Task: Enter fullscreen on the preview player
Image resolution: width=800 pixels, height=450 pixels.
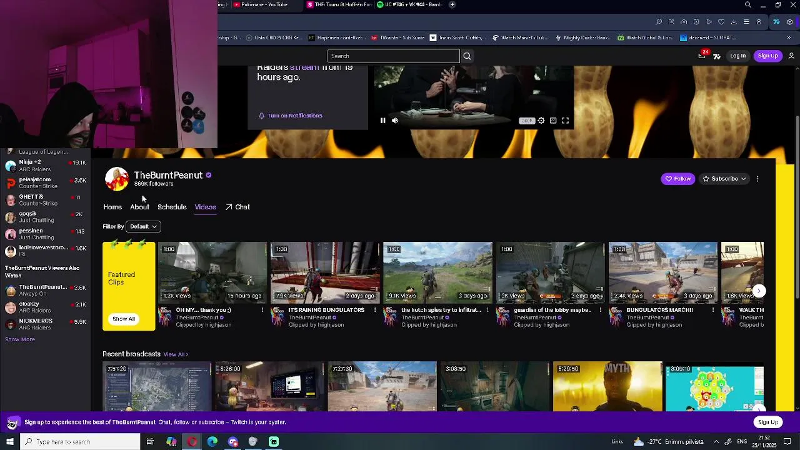Action: pos(566,121)
